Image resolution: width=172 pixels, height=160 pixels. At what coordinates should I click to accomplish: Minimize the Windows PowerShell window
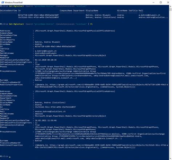point(153,3)
